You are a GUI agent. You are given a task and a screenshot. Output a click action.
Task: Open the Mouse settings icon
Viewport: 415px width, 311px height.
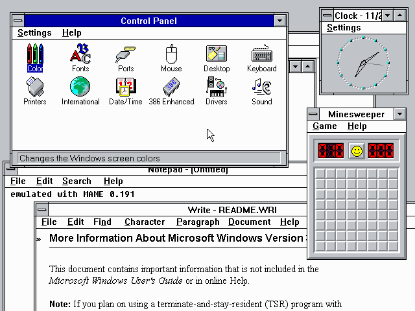[171, 58]
